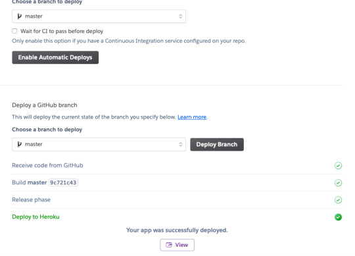Follow the Learn more link
Viewport: 355px width, 256px height.
pyautogui.click(x=192, y=117)
